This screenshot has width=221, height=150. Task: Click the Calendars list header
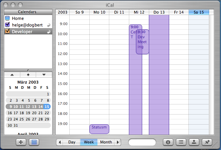pyautogui.click(x=28, y=12)
